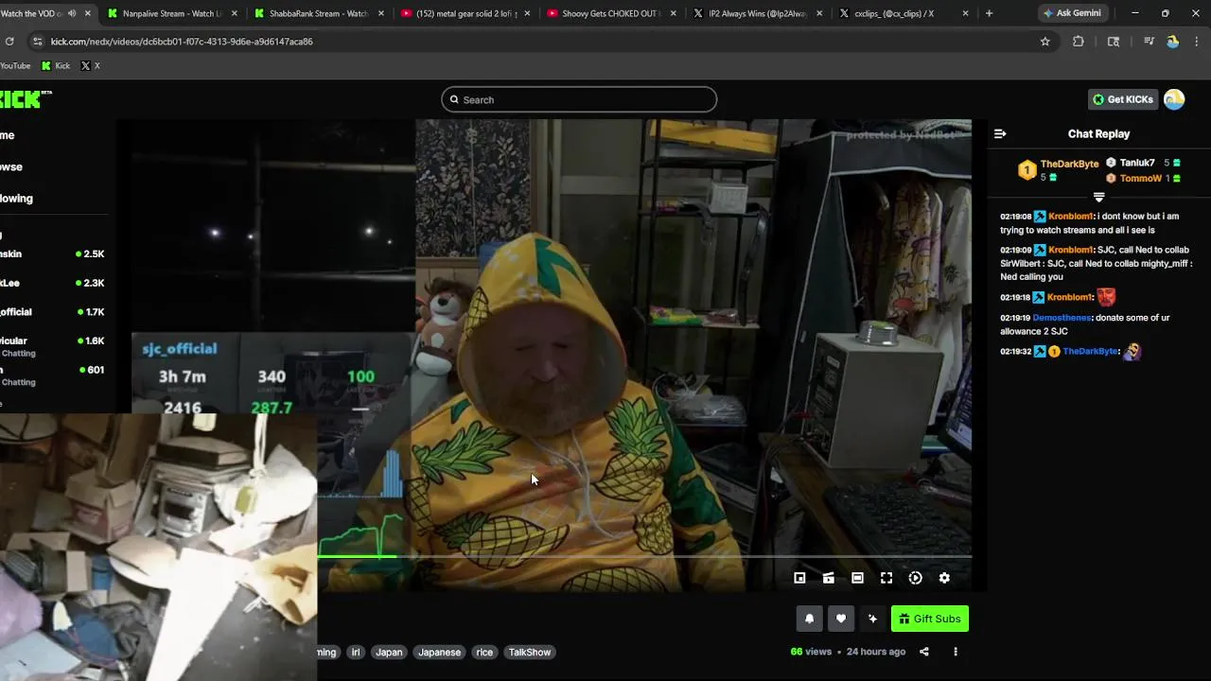Open the browser side panel icon
This screenshot has width=1211, height=681.
click(x=1114, y=42)
